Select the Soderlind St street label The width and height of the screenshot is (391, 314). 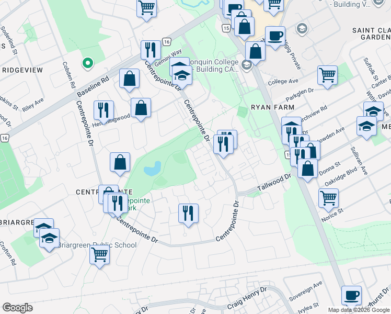coord(9,40)
